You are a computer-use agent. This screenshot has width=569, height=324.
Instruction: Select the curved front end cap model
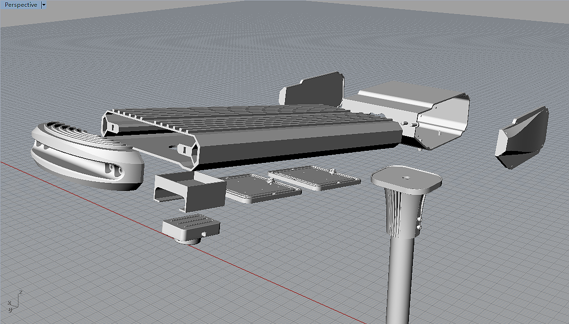point(87,158)
